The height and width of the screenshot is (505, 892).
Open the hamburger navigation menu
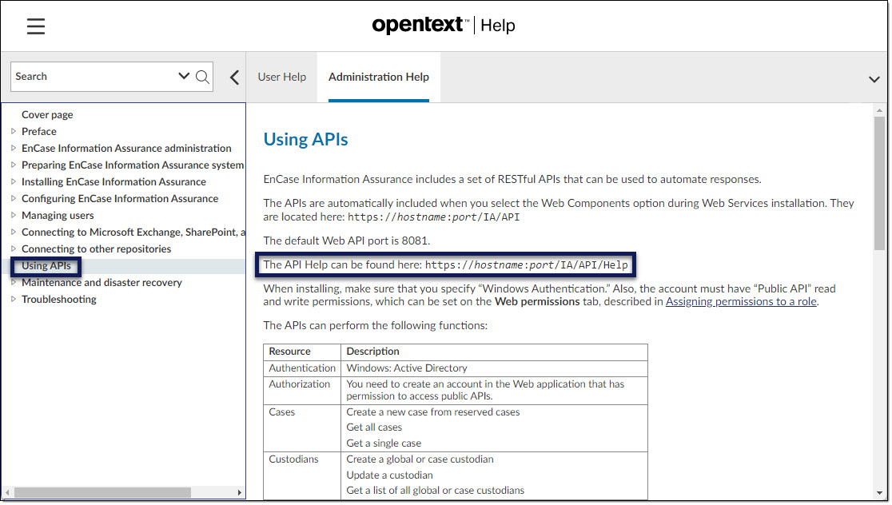(x=36, y=26)
